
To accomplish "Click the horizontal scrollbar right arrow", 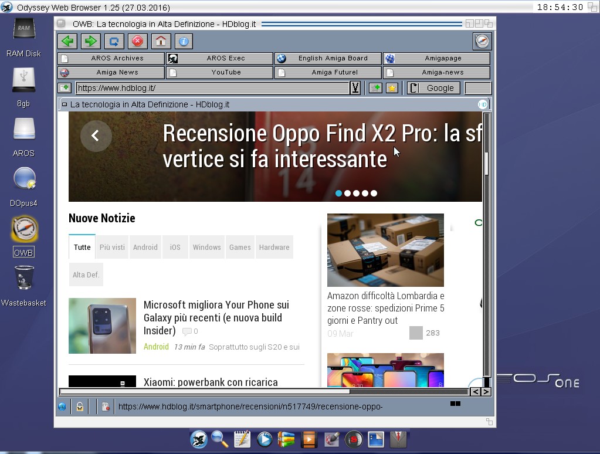I will [x=486, y=391].
